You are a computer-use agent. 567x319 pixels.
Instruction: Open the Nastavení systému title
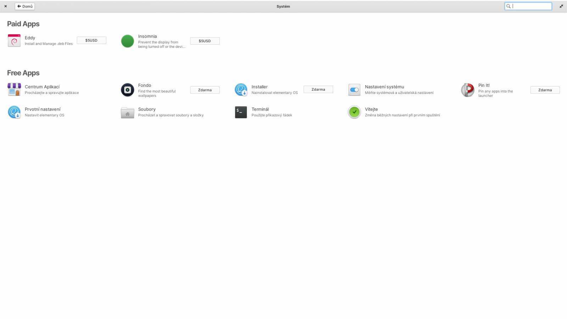pos(384,86)
